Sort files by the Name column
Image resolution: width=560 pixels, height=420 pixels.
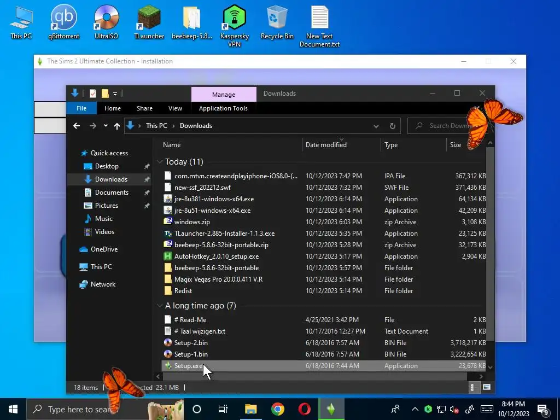tap(229, 144)
